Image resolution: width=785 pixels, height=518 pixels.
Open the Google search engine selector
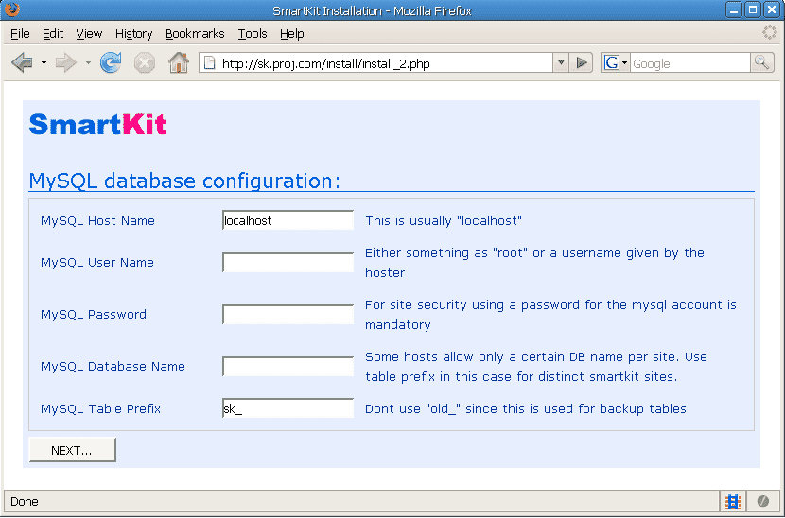point(616,63)
